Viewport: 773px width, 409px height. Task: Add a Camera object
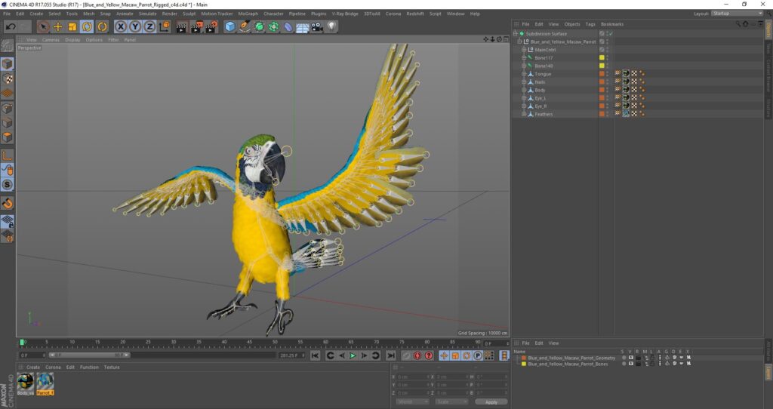pos(317,26)
